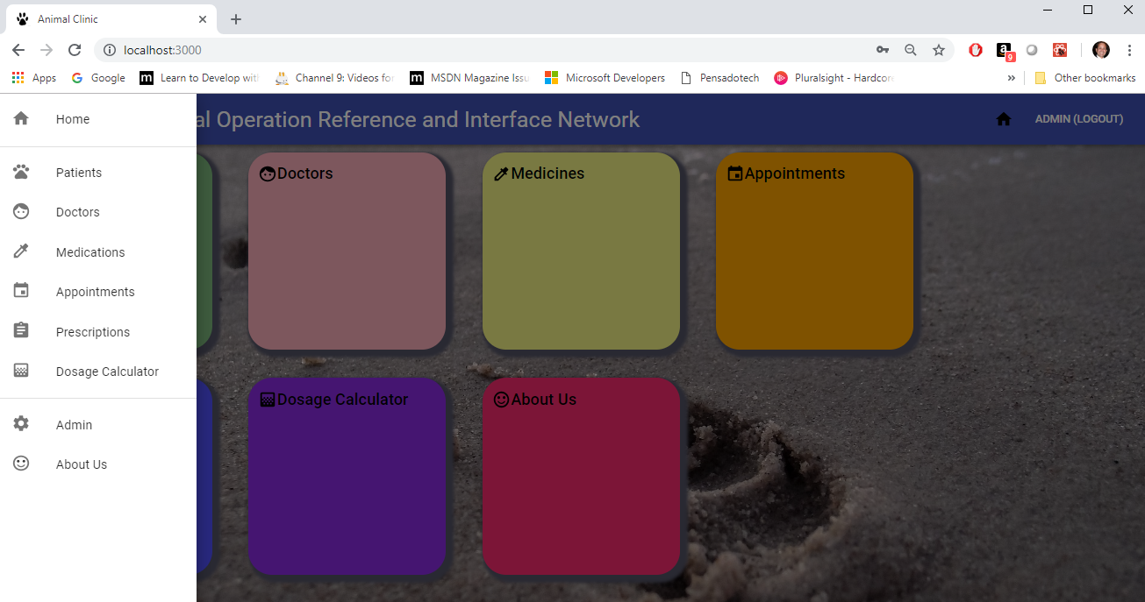Open the Pluralsight bookmark
This screenshot has height=602, width=1145.
click(834, 78)
